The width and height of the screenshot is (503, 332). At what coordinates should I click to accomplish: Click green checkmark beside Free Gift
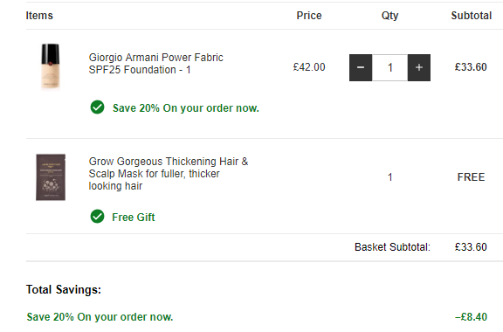pyautogui.click(x=97, y=217)
